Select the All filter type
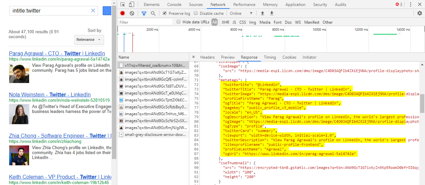 tap(215, 22)
